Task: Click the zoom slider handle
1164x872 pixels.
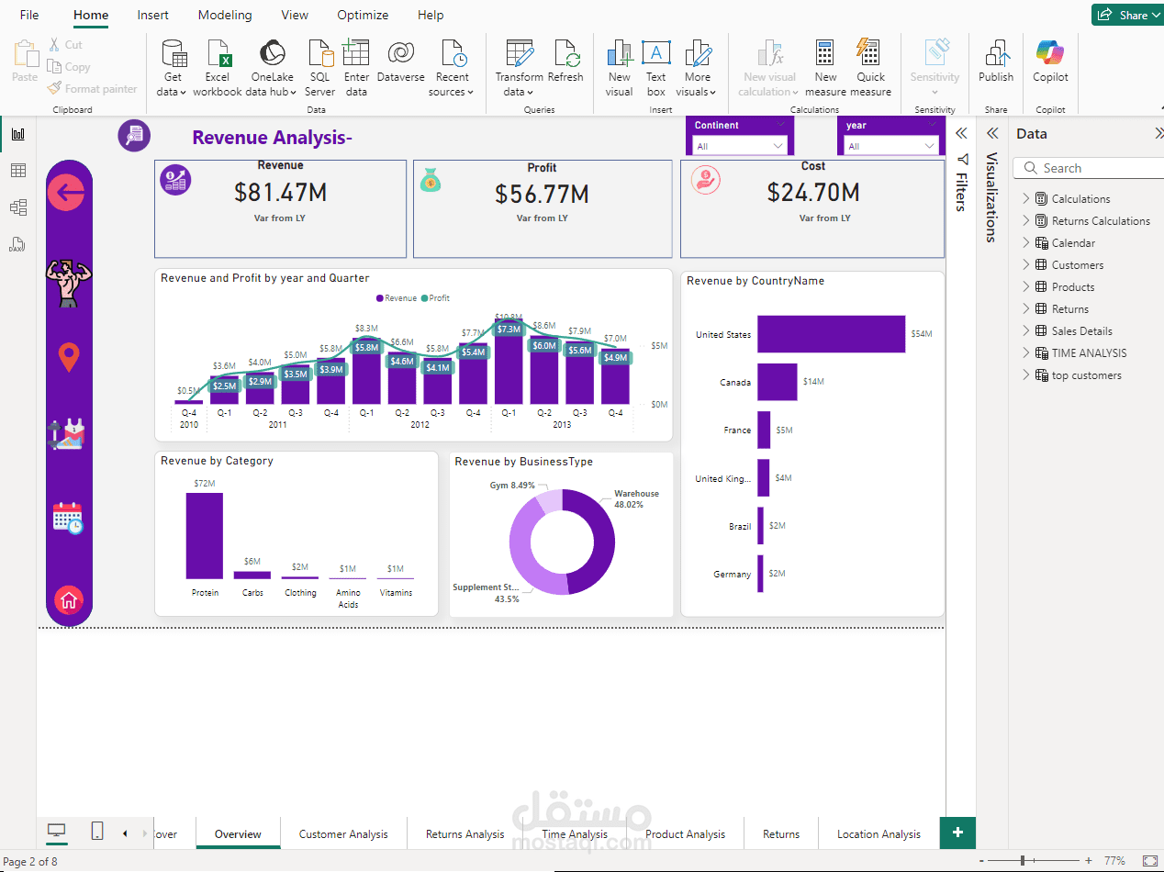Action: point(1023,861)
